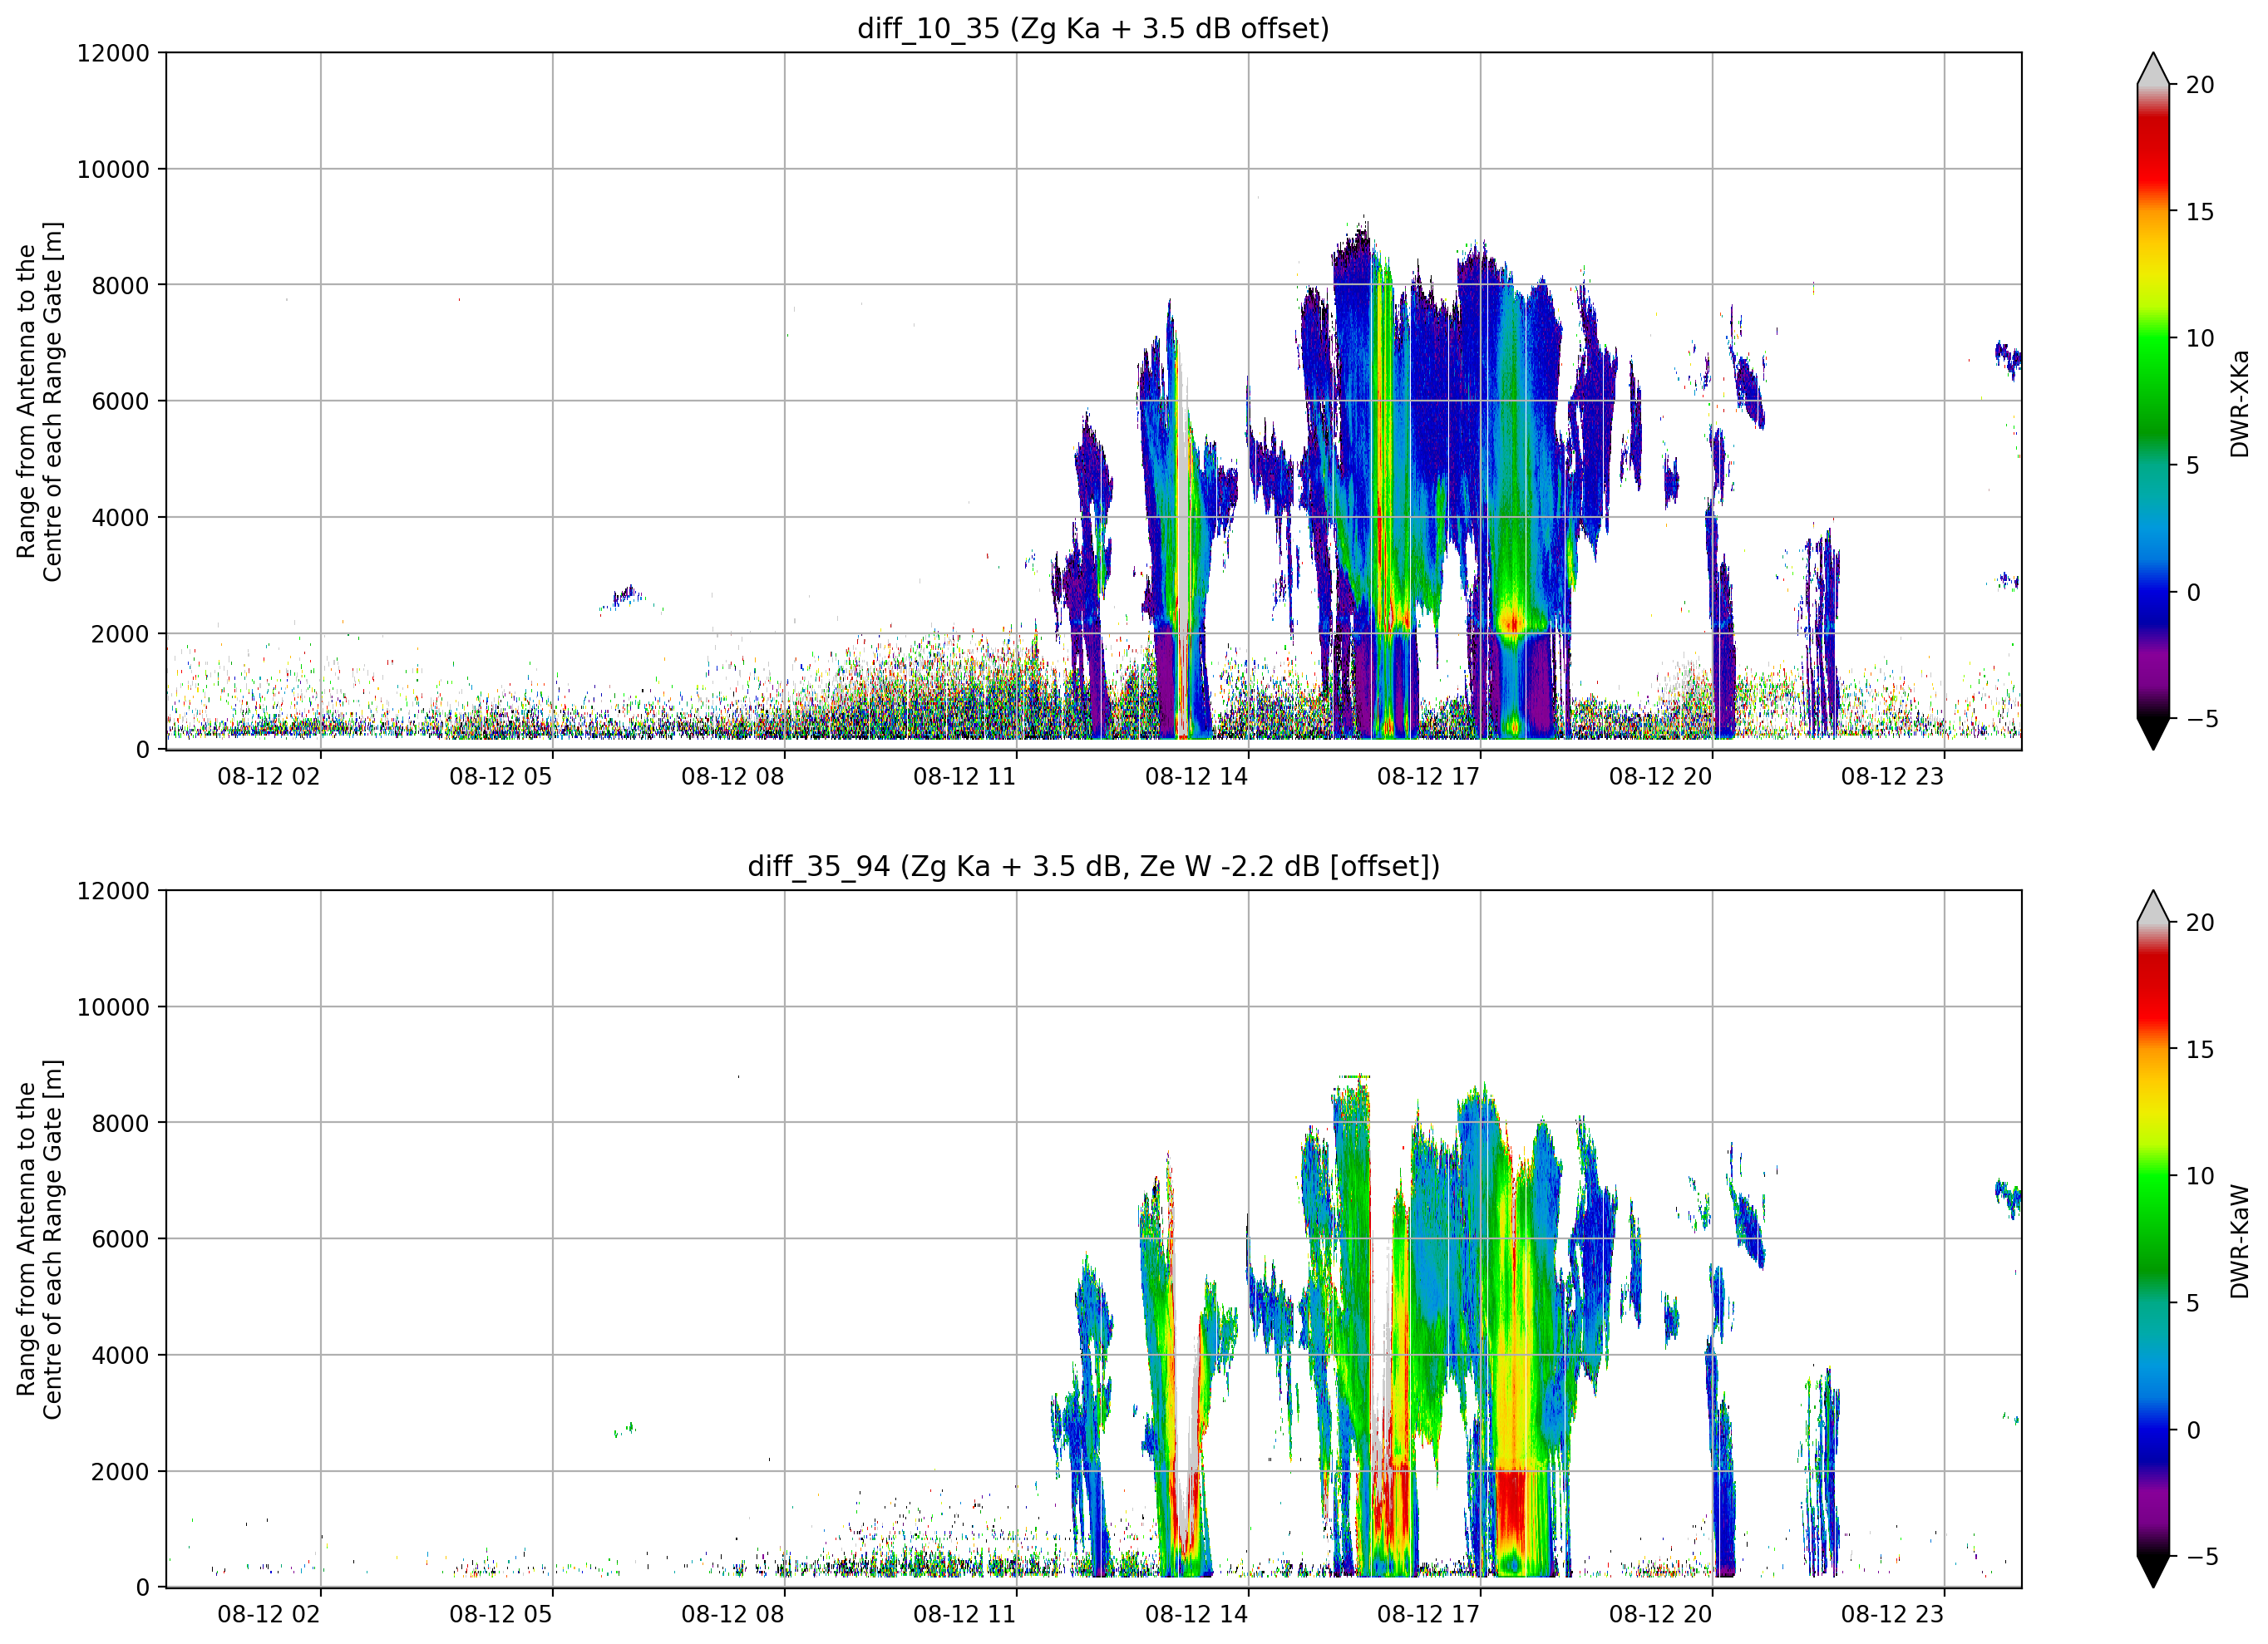2268x1644 pixels.
Task: Click the title "diff_10_35 (Zg Ka + 3.5 dB offset)"
Action: 1093,29
